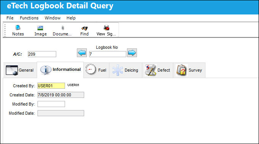Click the Modified Date label

click(22, 113)
